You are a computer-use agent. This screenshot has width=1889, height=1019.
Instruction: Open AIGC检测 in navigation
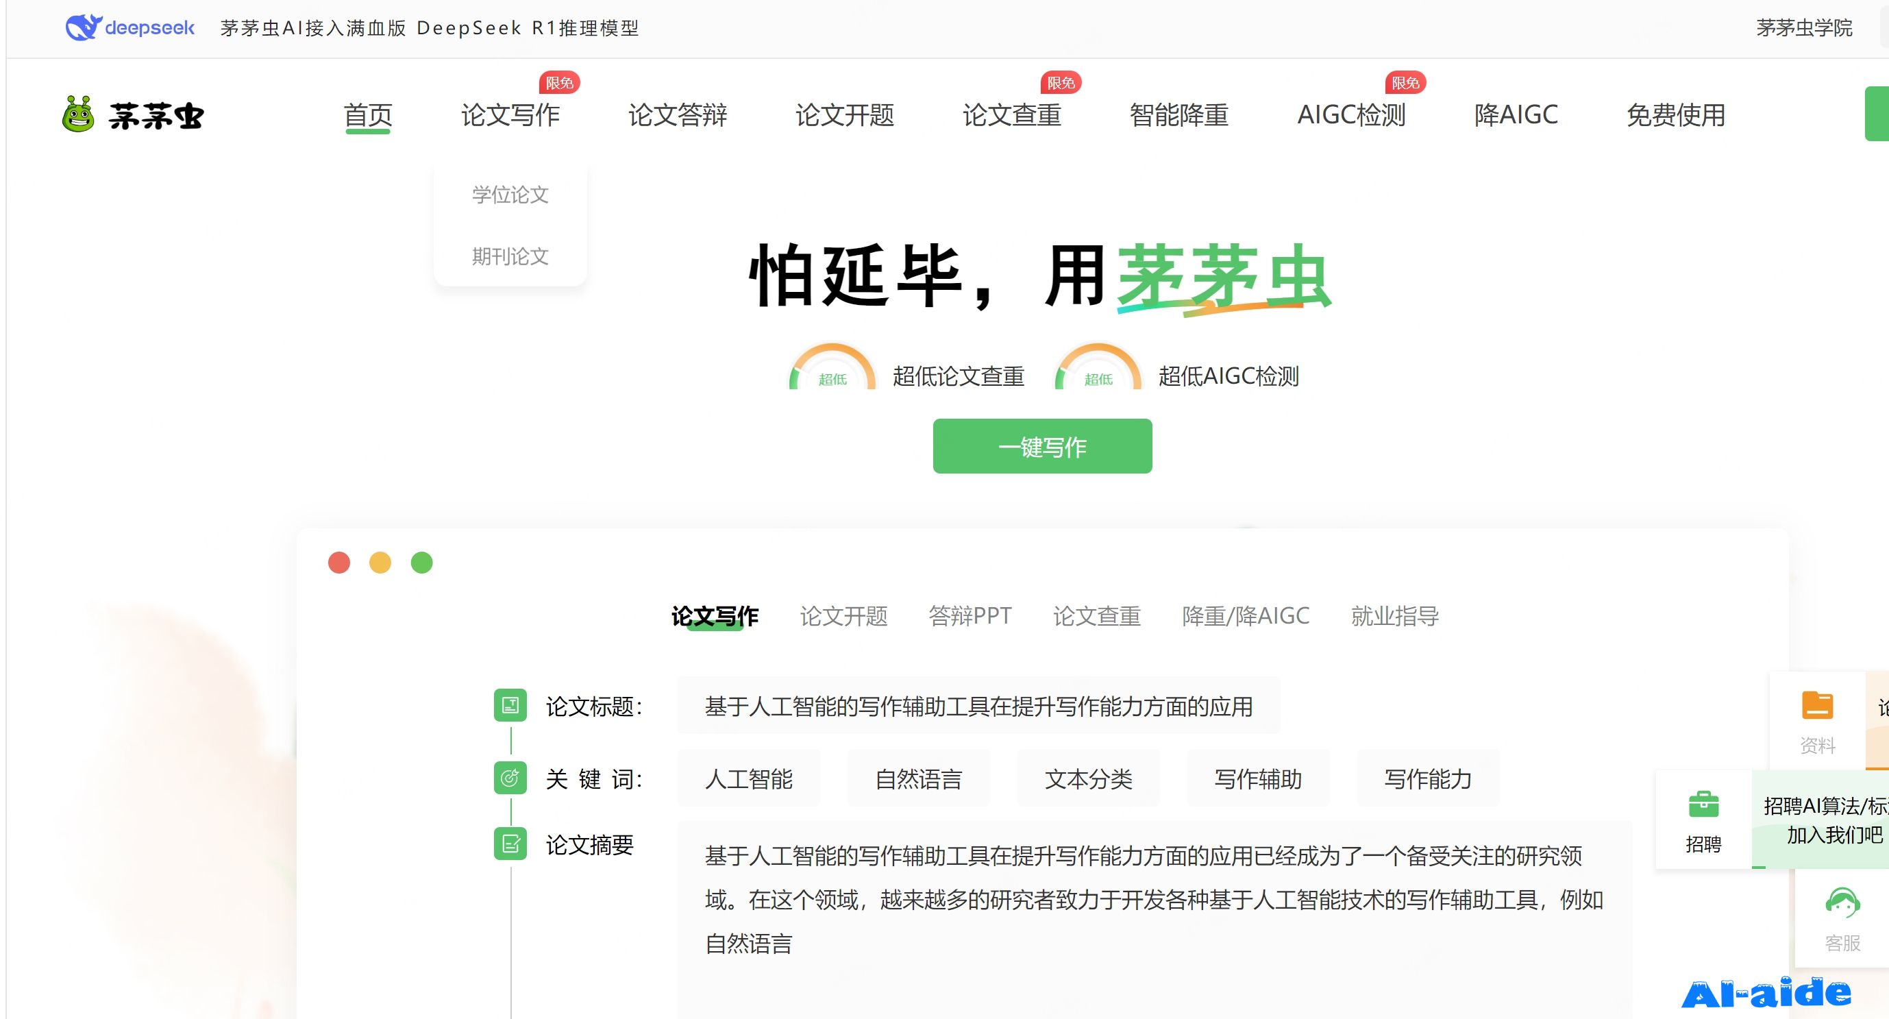pyautogui.click(x=1351, y=115)
